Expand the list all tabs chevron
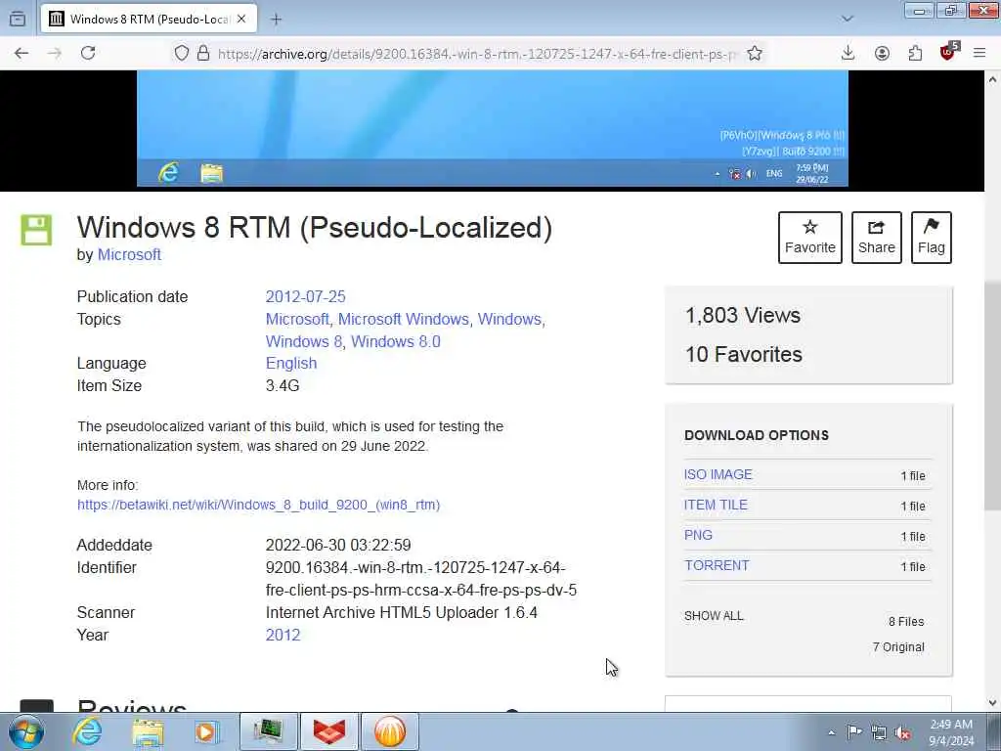 click(x=848, y=19)
